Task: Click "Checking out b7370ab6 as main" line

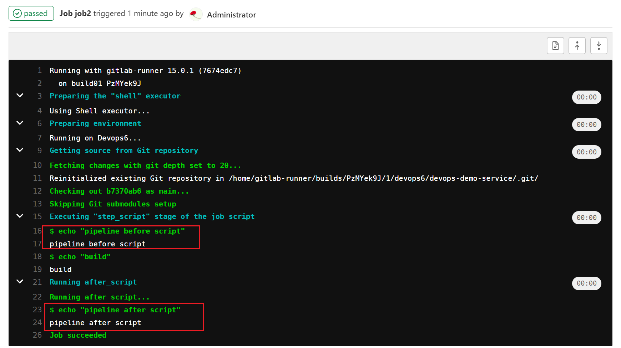Action: click(x=119, y=191)
